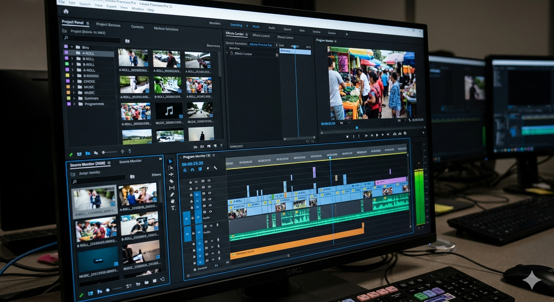Viewport: 554px width, 302px height.
Task: Click the Play button in Program Monitor
Action: [377, 135]
